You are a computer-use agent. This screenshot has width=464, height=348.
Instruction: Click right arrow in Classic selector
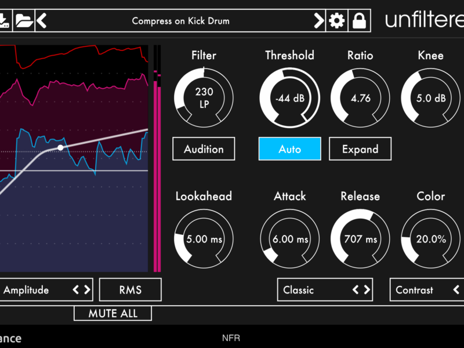pyautogui.click(x=366, y=290)
